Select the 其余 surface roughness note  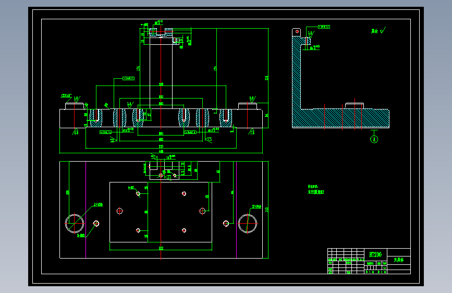click(x=378, y=31)
